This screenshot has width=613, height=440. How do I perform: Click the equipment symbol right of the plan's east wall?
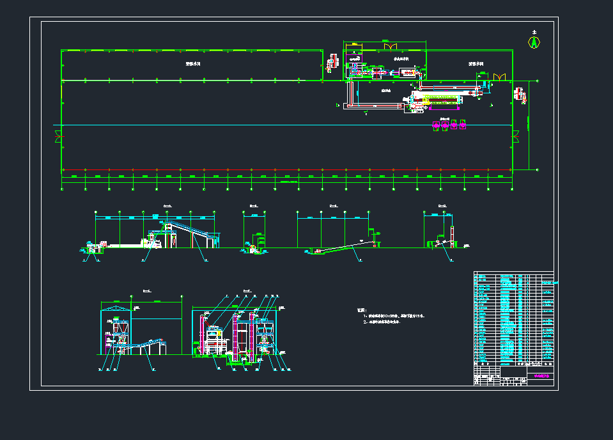click(x=520, y=96)
